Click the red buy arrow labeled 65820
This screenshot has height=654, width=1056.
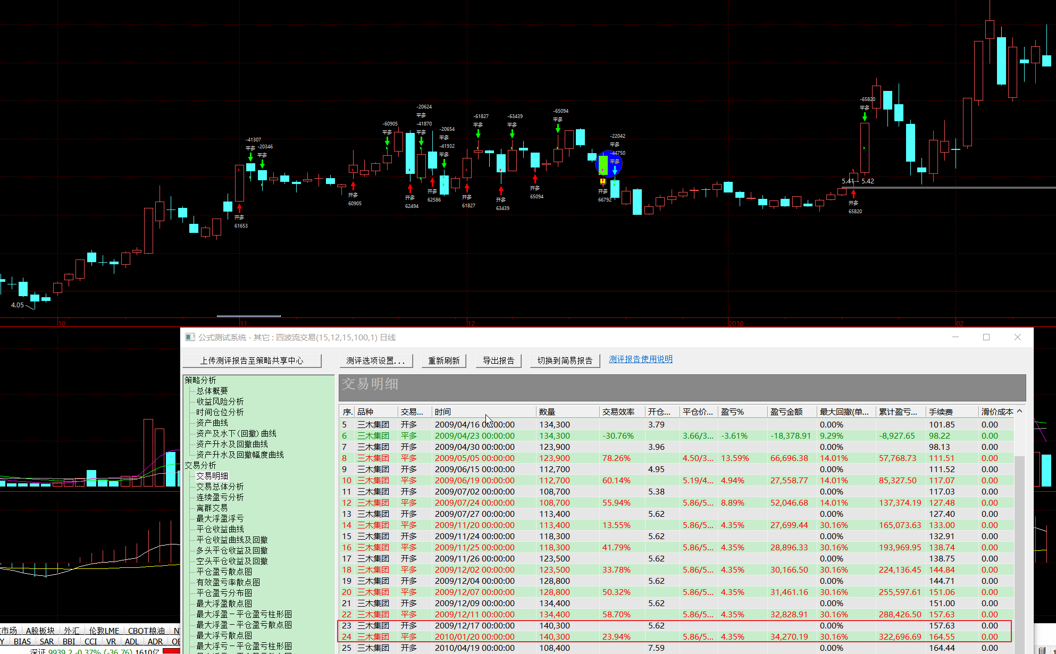[853, 194]
